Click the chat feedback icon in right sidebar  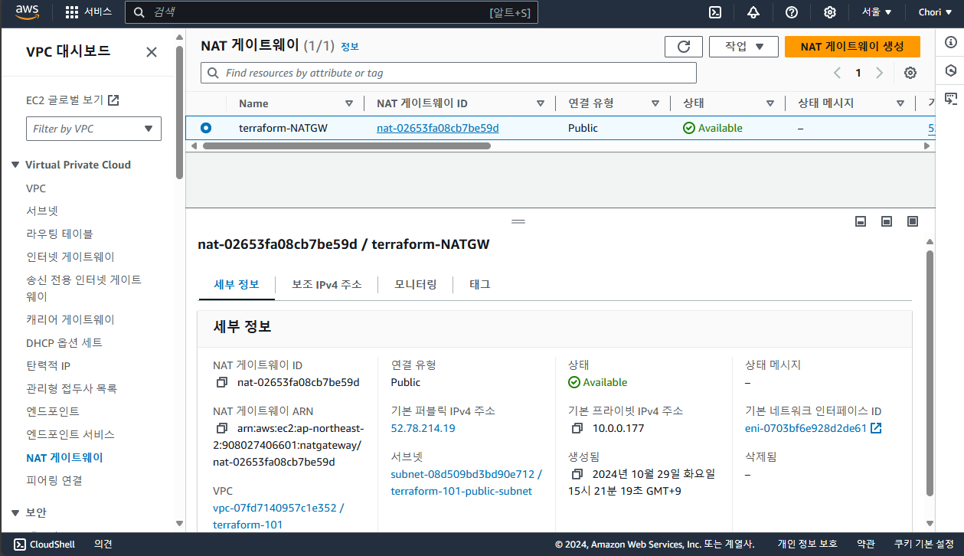950,98
